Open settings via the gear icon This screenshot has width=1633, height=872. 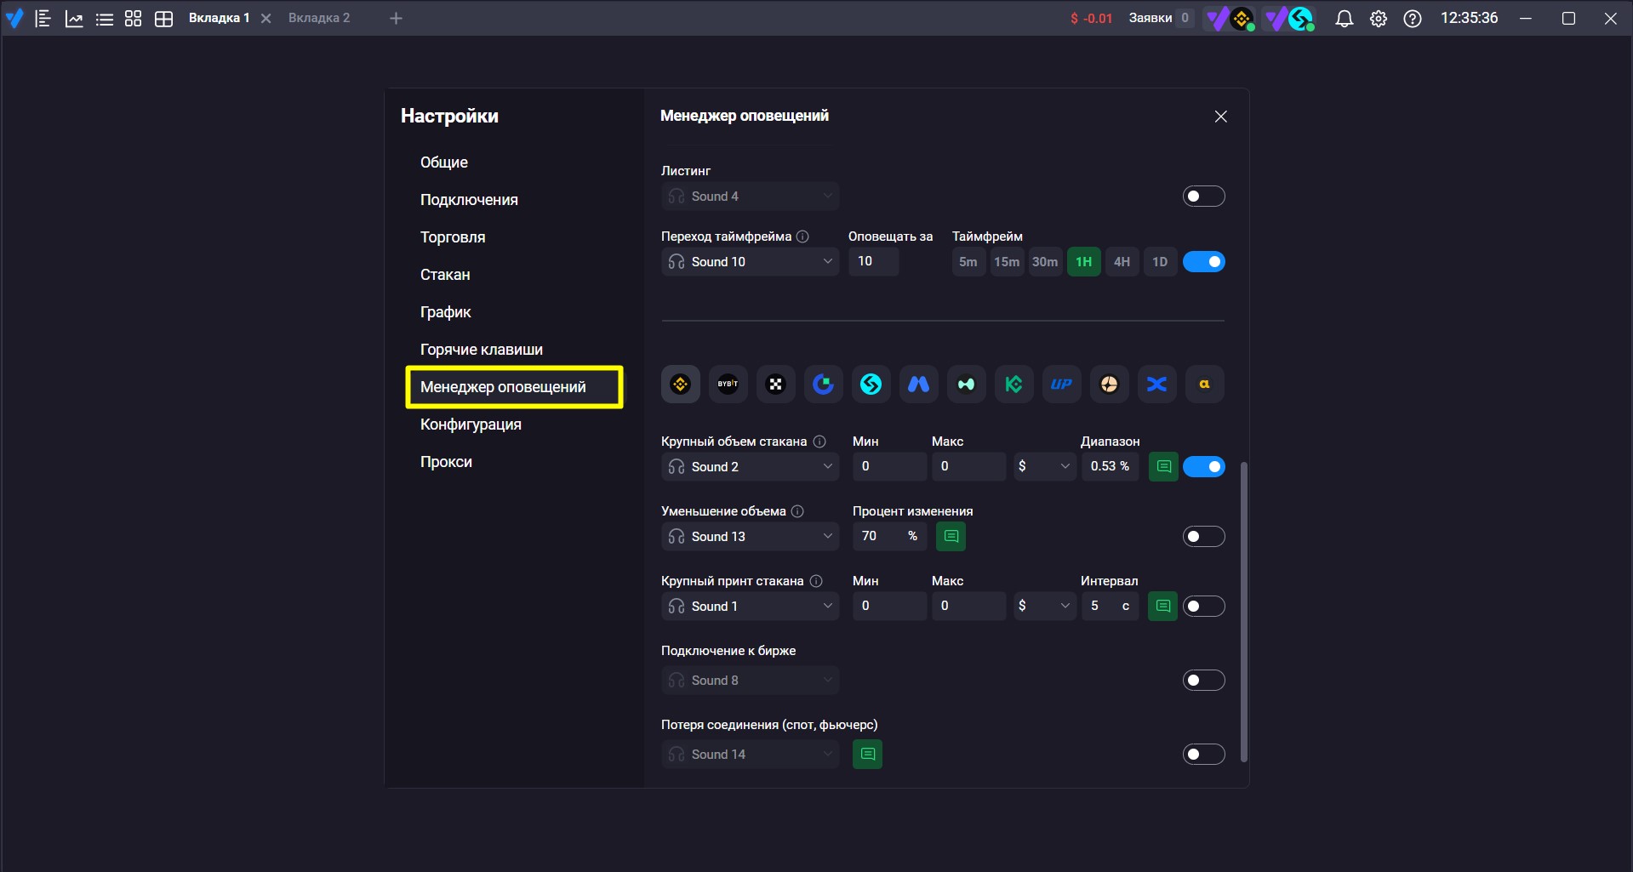(x=1379, y=19)
